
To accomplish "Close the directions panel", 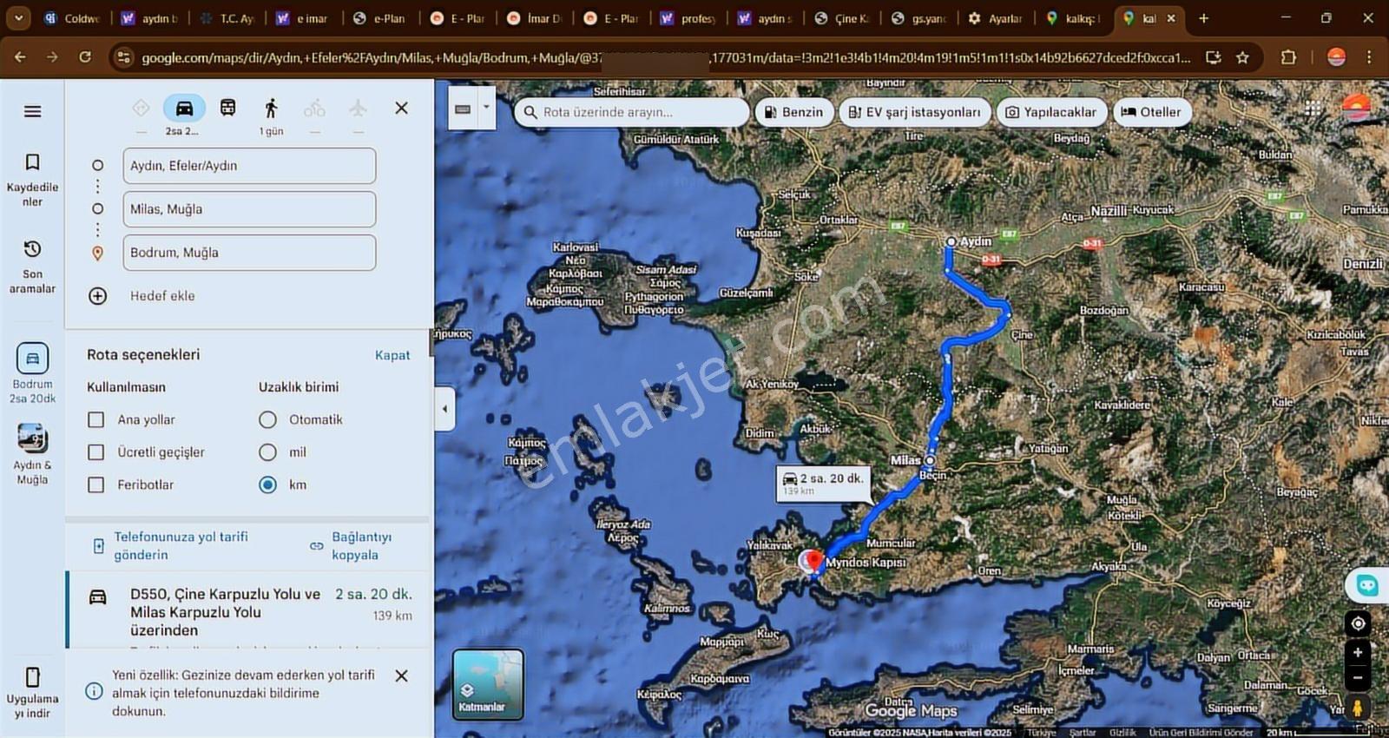I will (401, 108).
